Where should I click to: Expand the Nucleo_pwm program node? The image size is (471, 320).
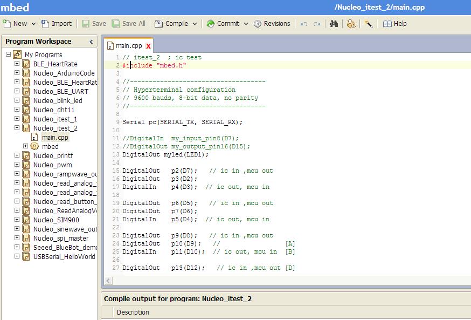coord(17,165)
